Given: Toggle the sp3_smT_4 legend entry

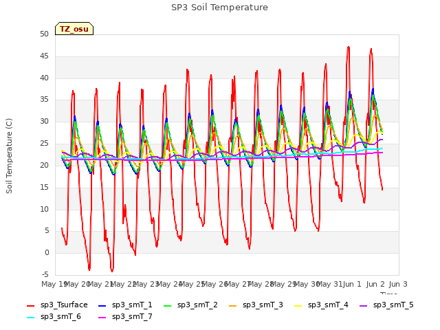Looking at the screenshot, I should click(x=321, y=305).
